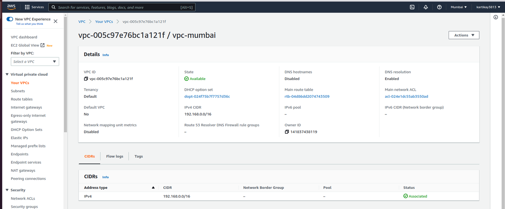This screenshot has width=505, height=209.
Task: Open Internet gateways in sidebar
Action: click(x=26, y=107)
